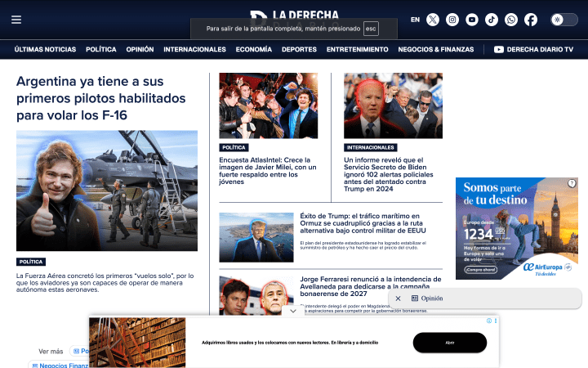The height and width of the screenshot is (368, 588).
Task: Click ¡Compra ahora! in Air Europa ad
Action: (481, 270)
